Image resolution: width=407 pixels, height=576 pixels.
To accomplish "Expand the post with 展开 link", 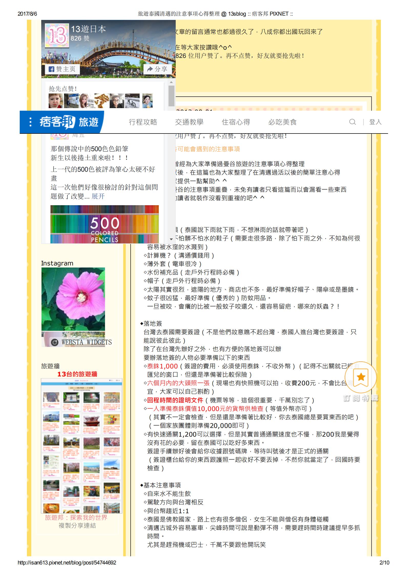I will pyautogui.click(x=98, y=196).
